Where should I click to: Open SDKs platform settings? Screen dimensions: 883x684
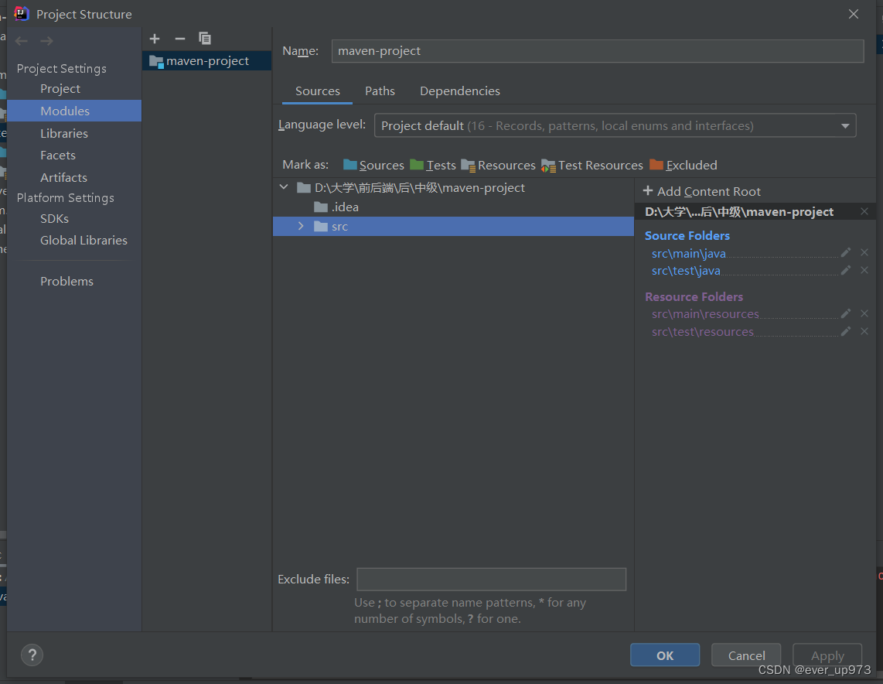pos(54,219)
